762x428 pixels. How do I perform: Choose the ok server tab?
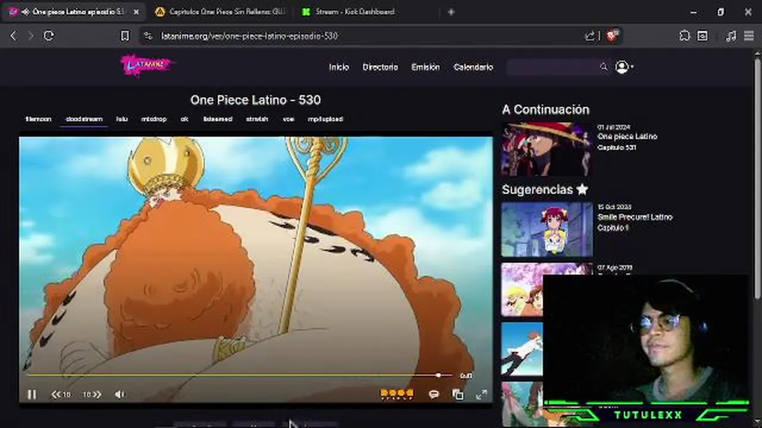(x=185, y=119)
